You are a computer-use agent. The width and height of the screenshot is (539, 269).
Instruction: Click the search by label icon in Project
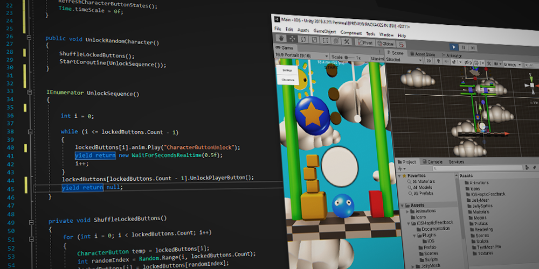click(535, 167)
